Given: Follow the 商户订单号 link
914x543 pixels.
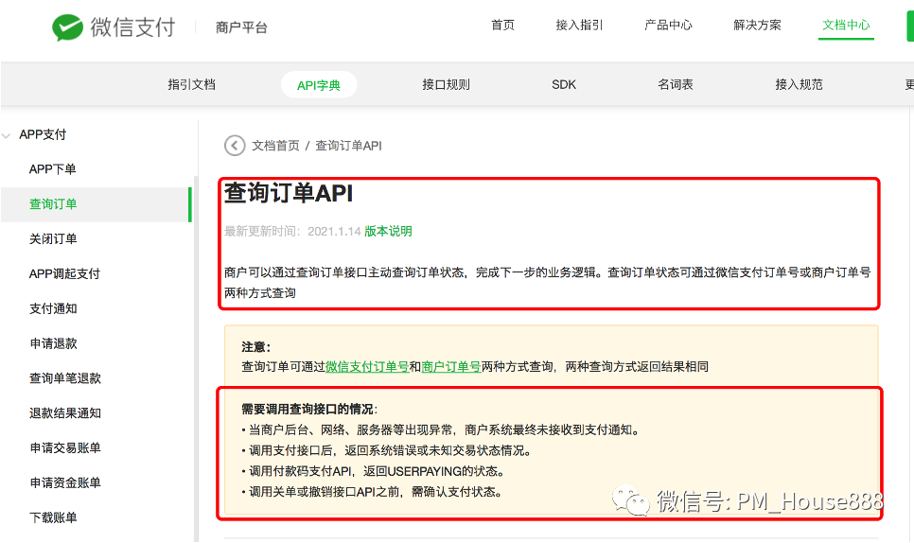Looking at the screenshot, I should [x=451, y=366].
